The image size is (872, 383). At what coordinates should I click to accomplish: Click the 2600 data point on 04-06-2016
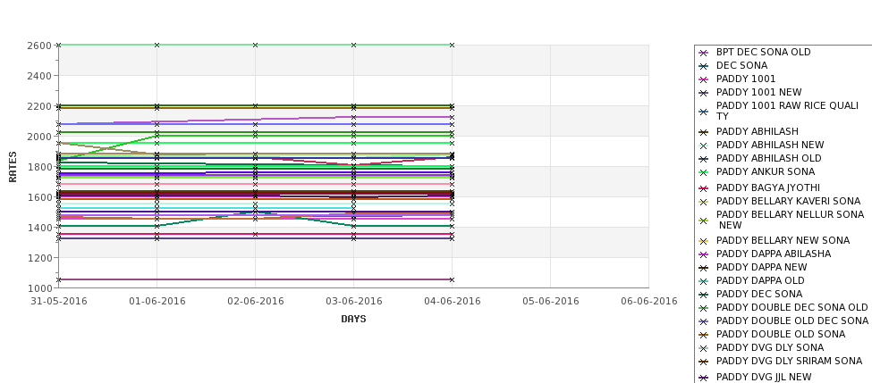coord(453,45)
